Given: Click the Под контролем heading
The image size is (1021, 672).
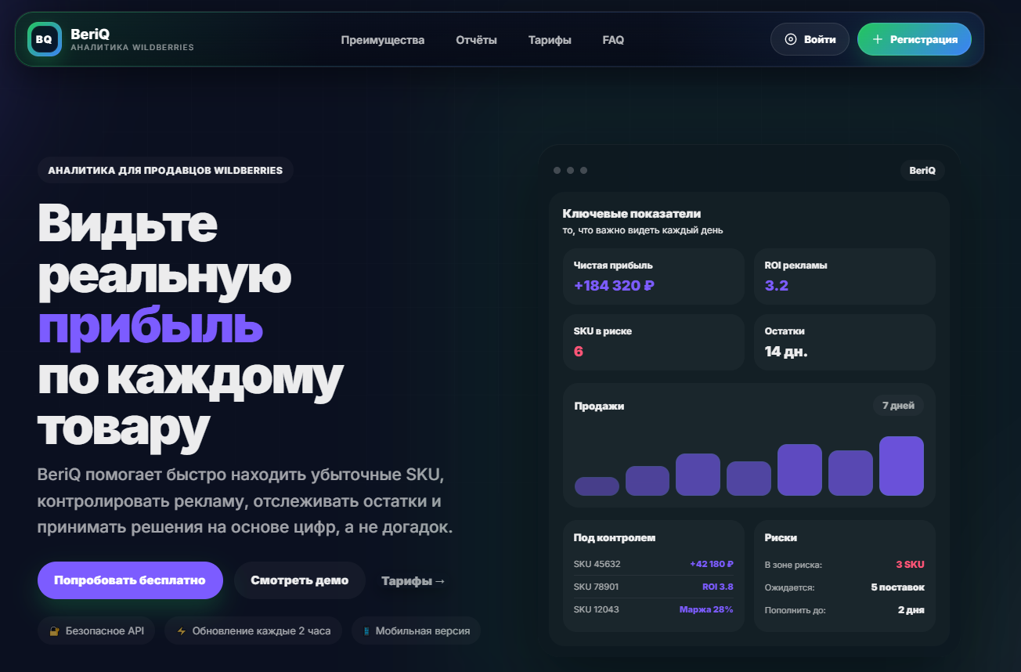Looking at the screenshot, I should [615, 538].
